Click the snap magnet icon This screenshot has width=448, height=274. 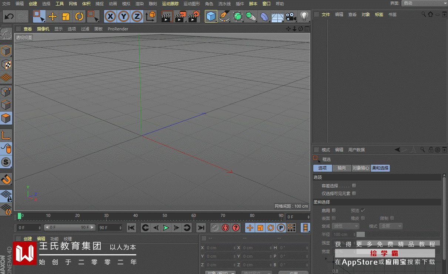[6, 179]
